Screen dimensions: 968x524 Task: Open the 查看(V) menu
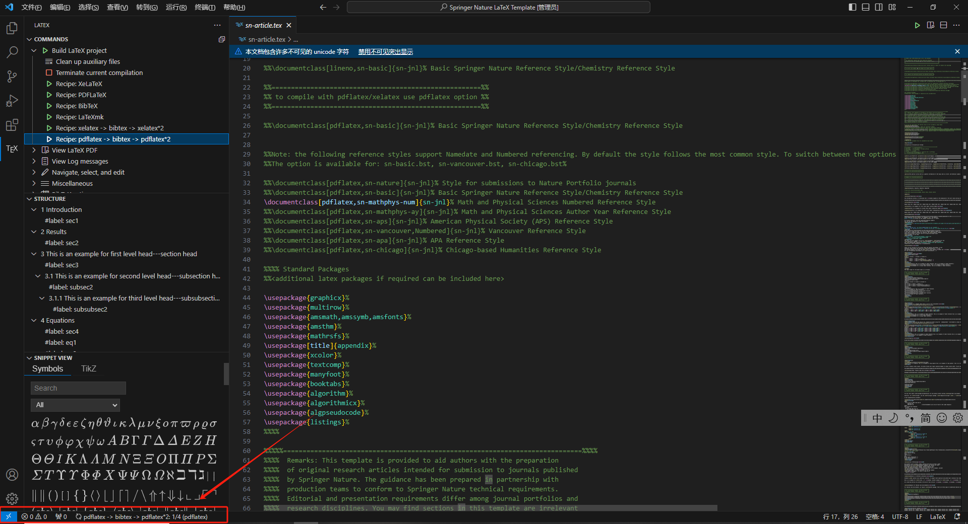coord(117,7)
